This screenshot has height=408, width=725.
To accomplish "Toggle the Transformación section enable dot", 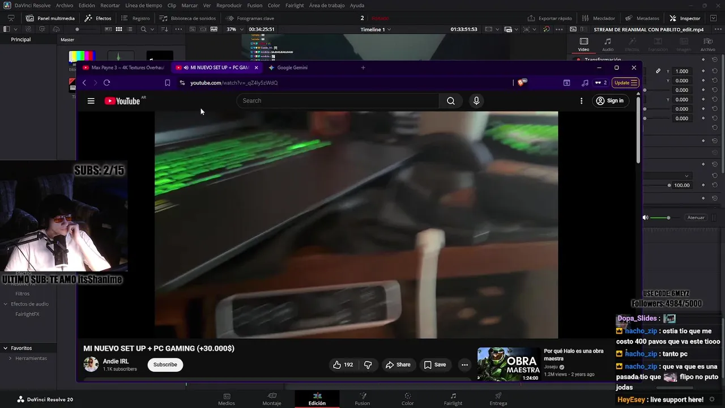I will tap(578, 59).
